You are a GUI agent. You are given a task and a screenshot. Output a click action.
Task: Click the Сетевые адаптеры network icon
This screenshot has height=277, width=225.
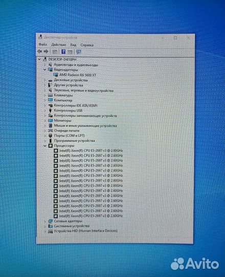click(51, 221)
